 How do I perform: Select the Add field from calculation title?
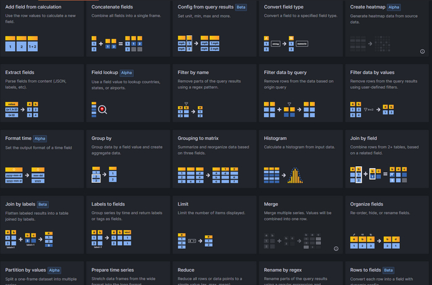point(33,7)
